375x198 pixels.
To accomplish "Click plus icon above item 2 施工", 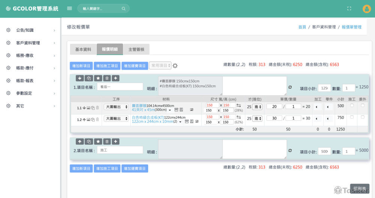I will [x=116, y=142].
